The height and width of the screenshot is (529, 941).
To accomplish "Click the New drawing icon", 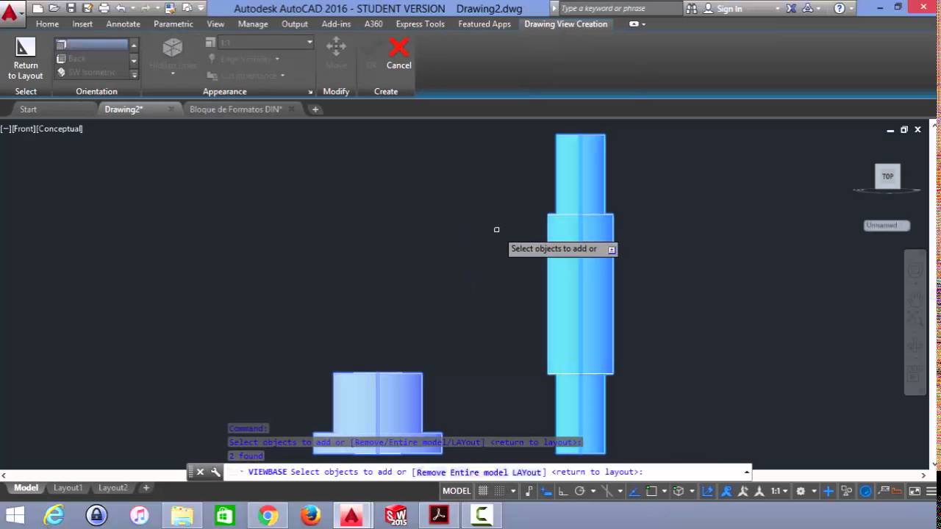I will [37, 8].
